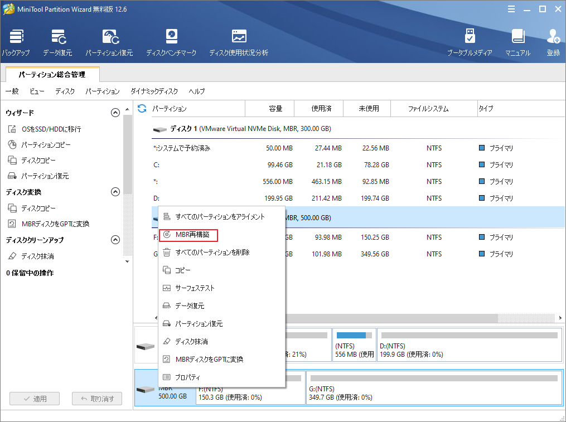Screen dimensions: 566x422
Task: Click the 適用 button
Action: coord(34,398)
